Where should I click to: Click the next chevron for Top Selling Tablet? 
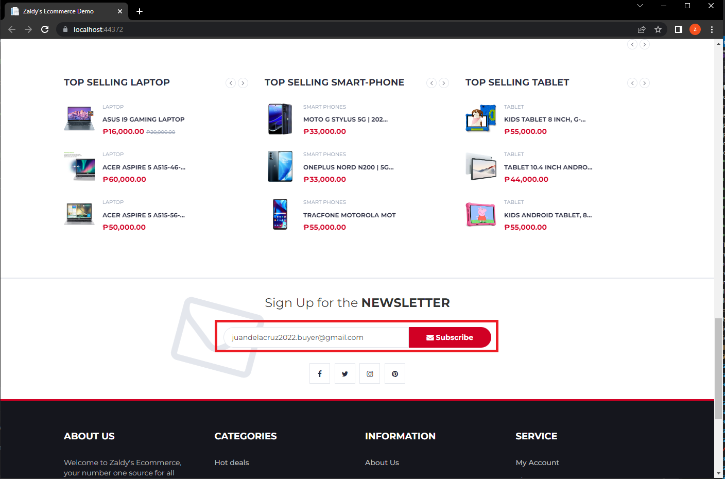[x=645, y=82]
